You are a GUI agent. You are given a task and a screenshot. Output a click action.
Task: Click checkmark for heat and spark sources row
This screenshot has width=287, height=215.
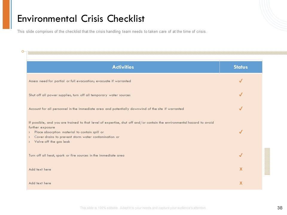click(x=241, y=155)
